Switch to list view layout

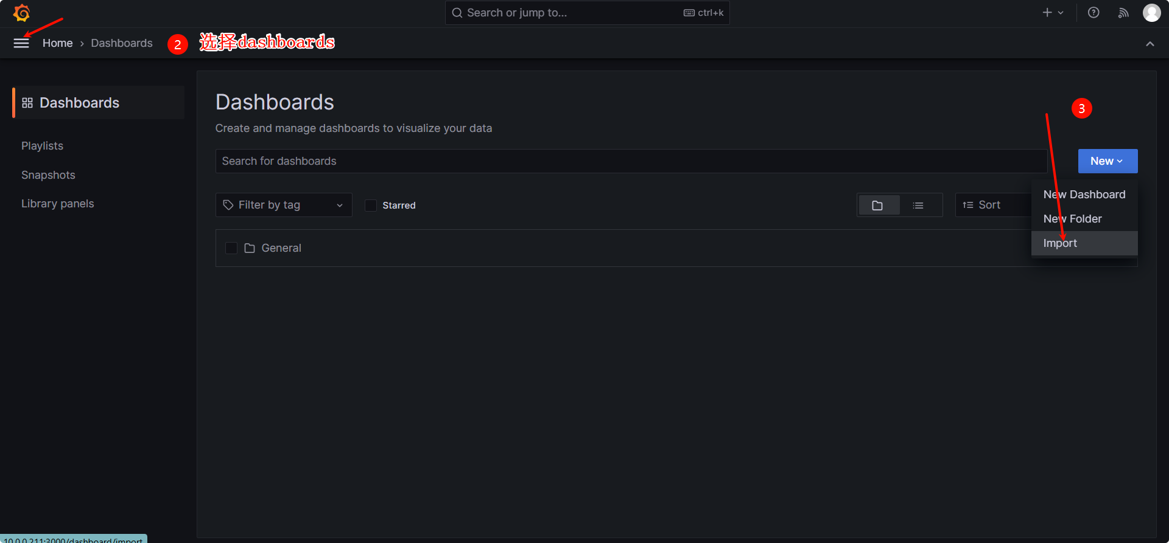[x=918, y=206]
